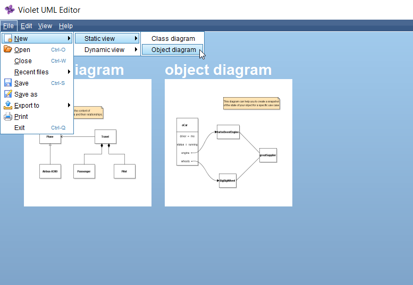Expand the Recent files submenu arrow
413x285 pixels.
[69, 72]
